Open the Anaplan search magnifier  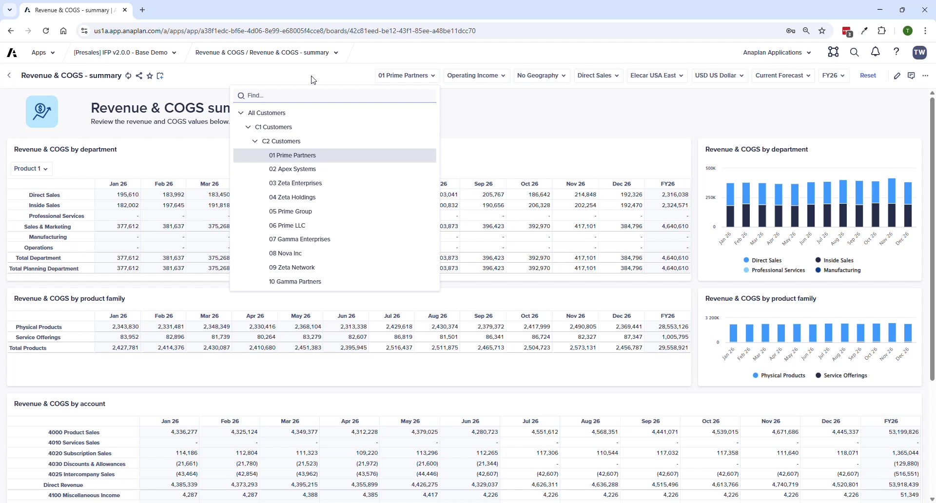coord(855,52)
